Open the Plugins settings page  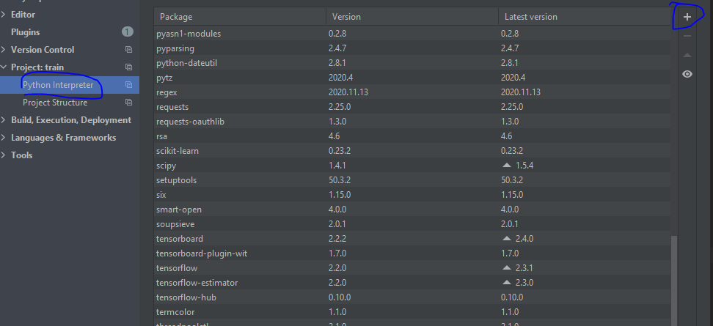click(x=26, y=32)
